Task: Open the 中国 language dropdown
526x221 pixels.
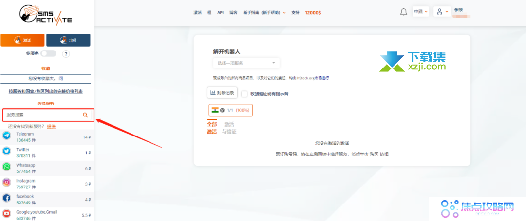Action: [x=421, y=12]
